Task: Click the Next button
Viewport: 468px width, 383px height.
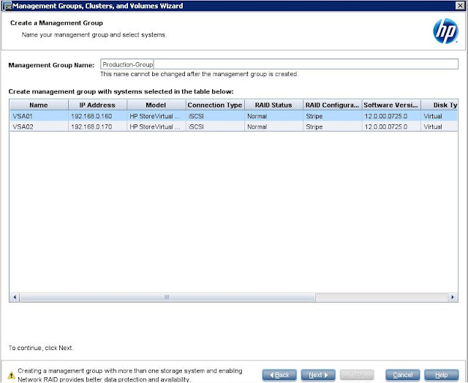Action: tap(318, 375)
